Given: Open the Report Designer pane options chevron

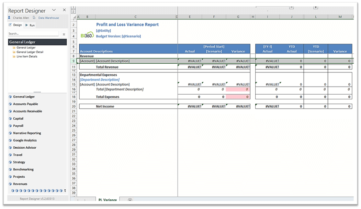Looking at the screenshot, I should point(54,10).
